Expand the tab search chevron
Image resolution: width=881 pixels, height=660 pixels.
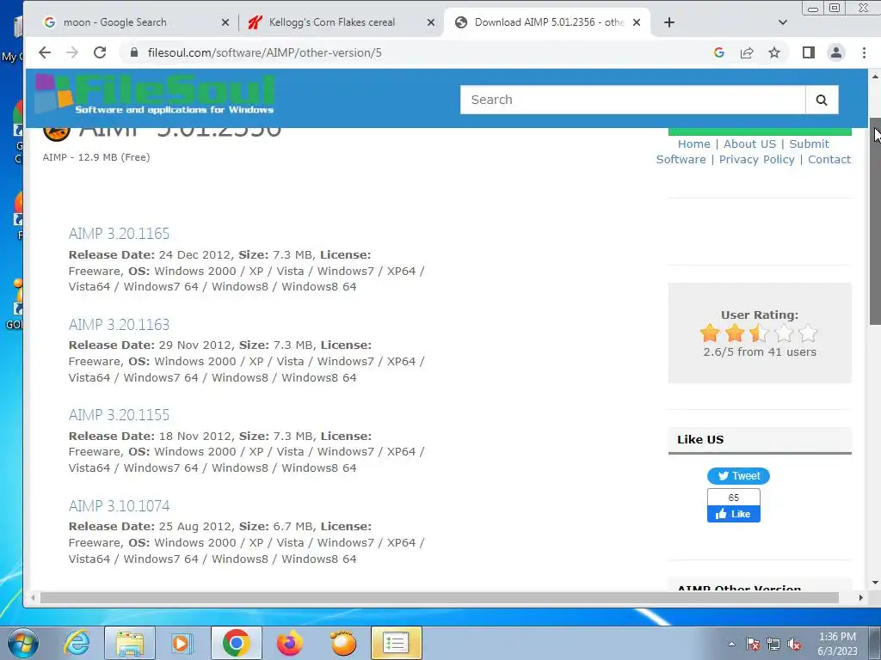(783, 22)
